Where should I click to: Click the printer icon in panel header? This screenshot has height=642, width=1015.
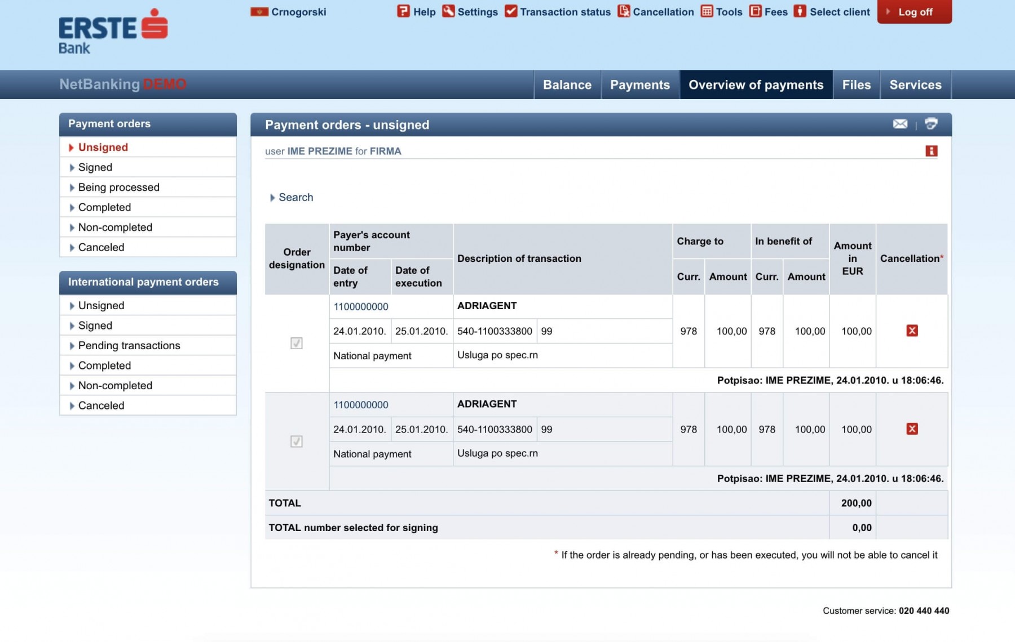click(x=931, y=124)
